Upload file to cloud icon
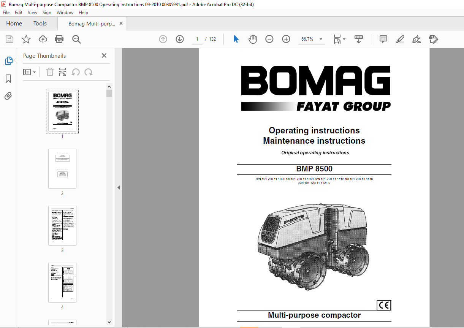 pyautogui.click(x=43, y=39)
